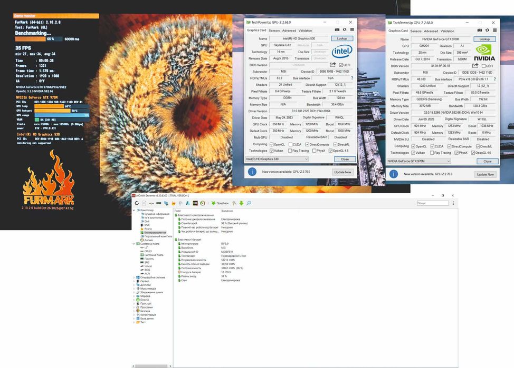The height and width of the screenshot is (368, 514).
Task: Toggle UEFI checkbox in Intel GPU-Z window
Action: click(x=341, y=65)
